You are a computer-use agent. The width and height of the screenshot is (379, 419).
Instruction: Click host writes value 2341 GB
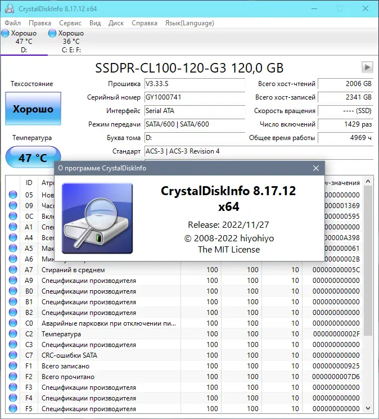coord(345,97)
